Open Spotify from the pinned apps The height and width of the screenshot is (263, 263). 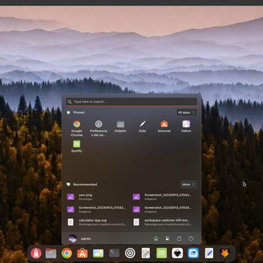tap(76, 146)
